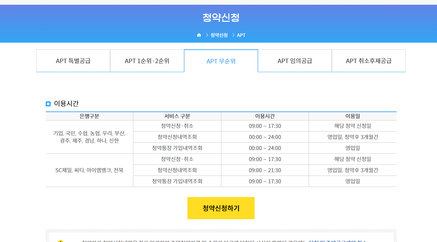Click the 09:00 ~ 21:30 time cell

point(265,170)
